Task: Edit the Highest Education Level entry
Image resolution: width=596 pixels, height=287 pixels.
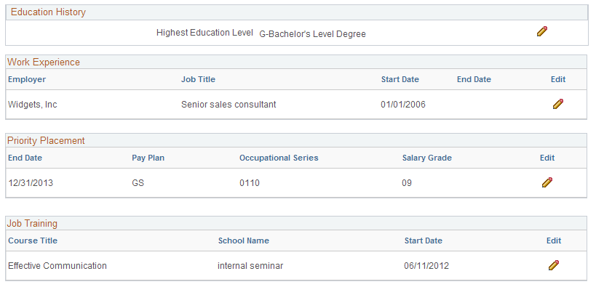Action: coord(542,31)
